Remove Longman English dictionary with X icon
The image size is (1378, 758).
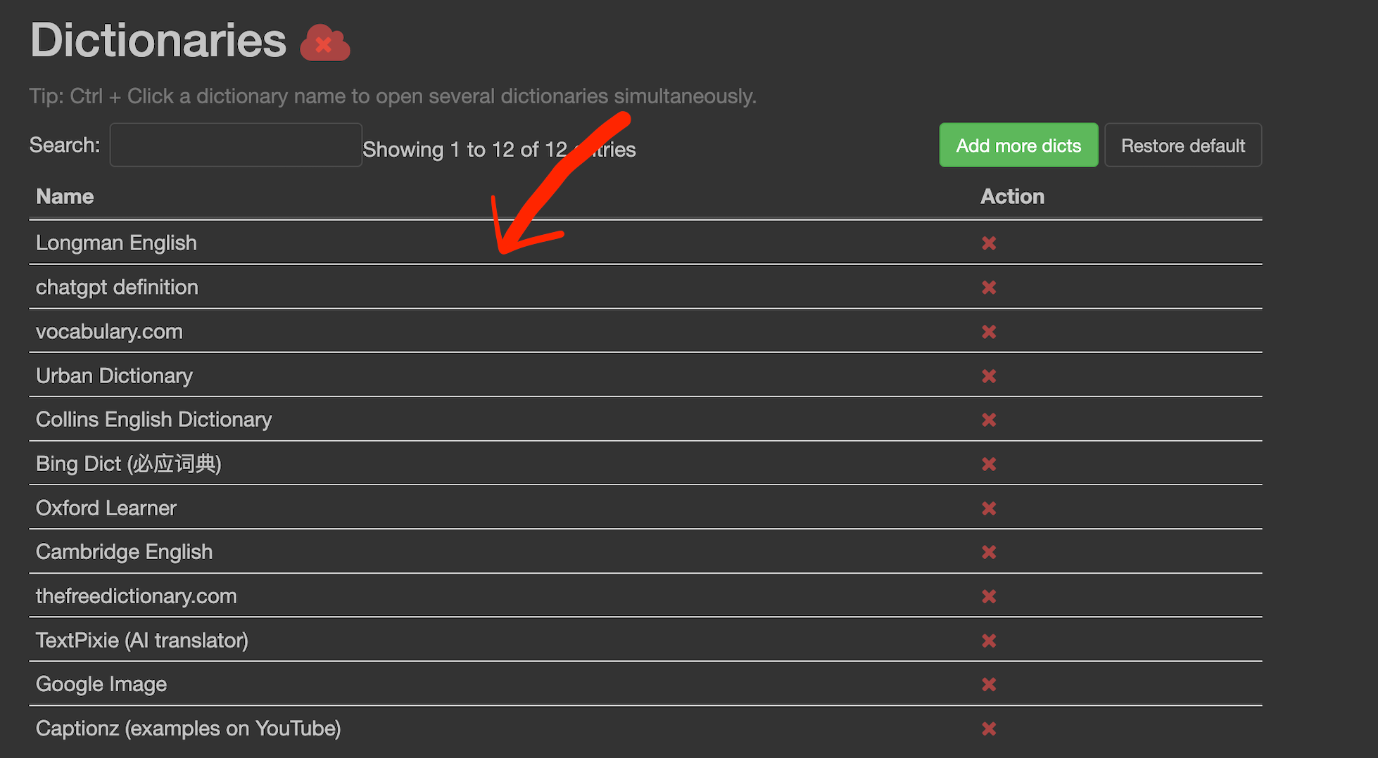[x=989, y=243]
